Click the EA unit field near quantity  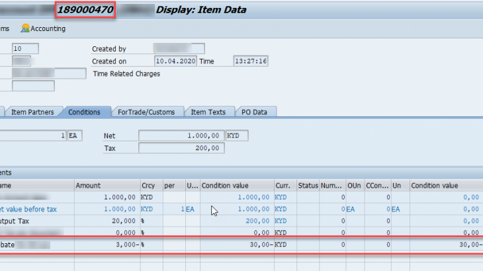point(75,135)
